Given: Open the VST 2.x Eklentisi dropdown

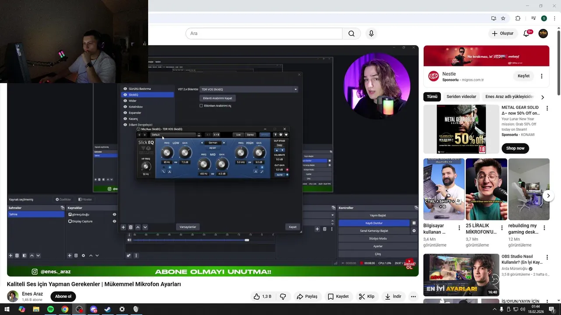Looking at the screenshot, I should click(249, 89).
